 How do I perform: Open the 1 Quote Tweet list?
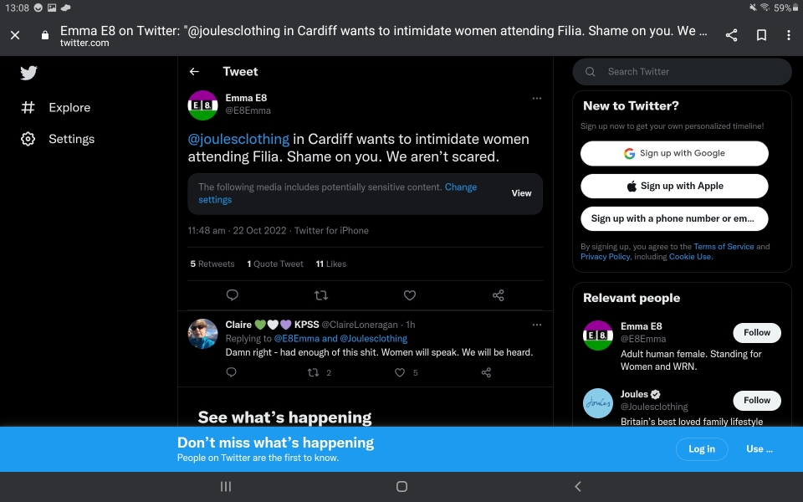pyautogui.click(x=275, y=264)
